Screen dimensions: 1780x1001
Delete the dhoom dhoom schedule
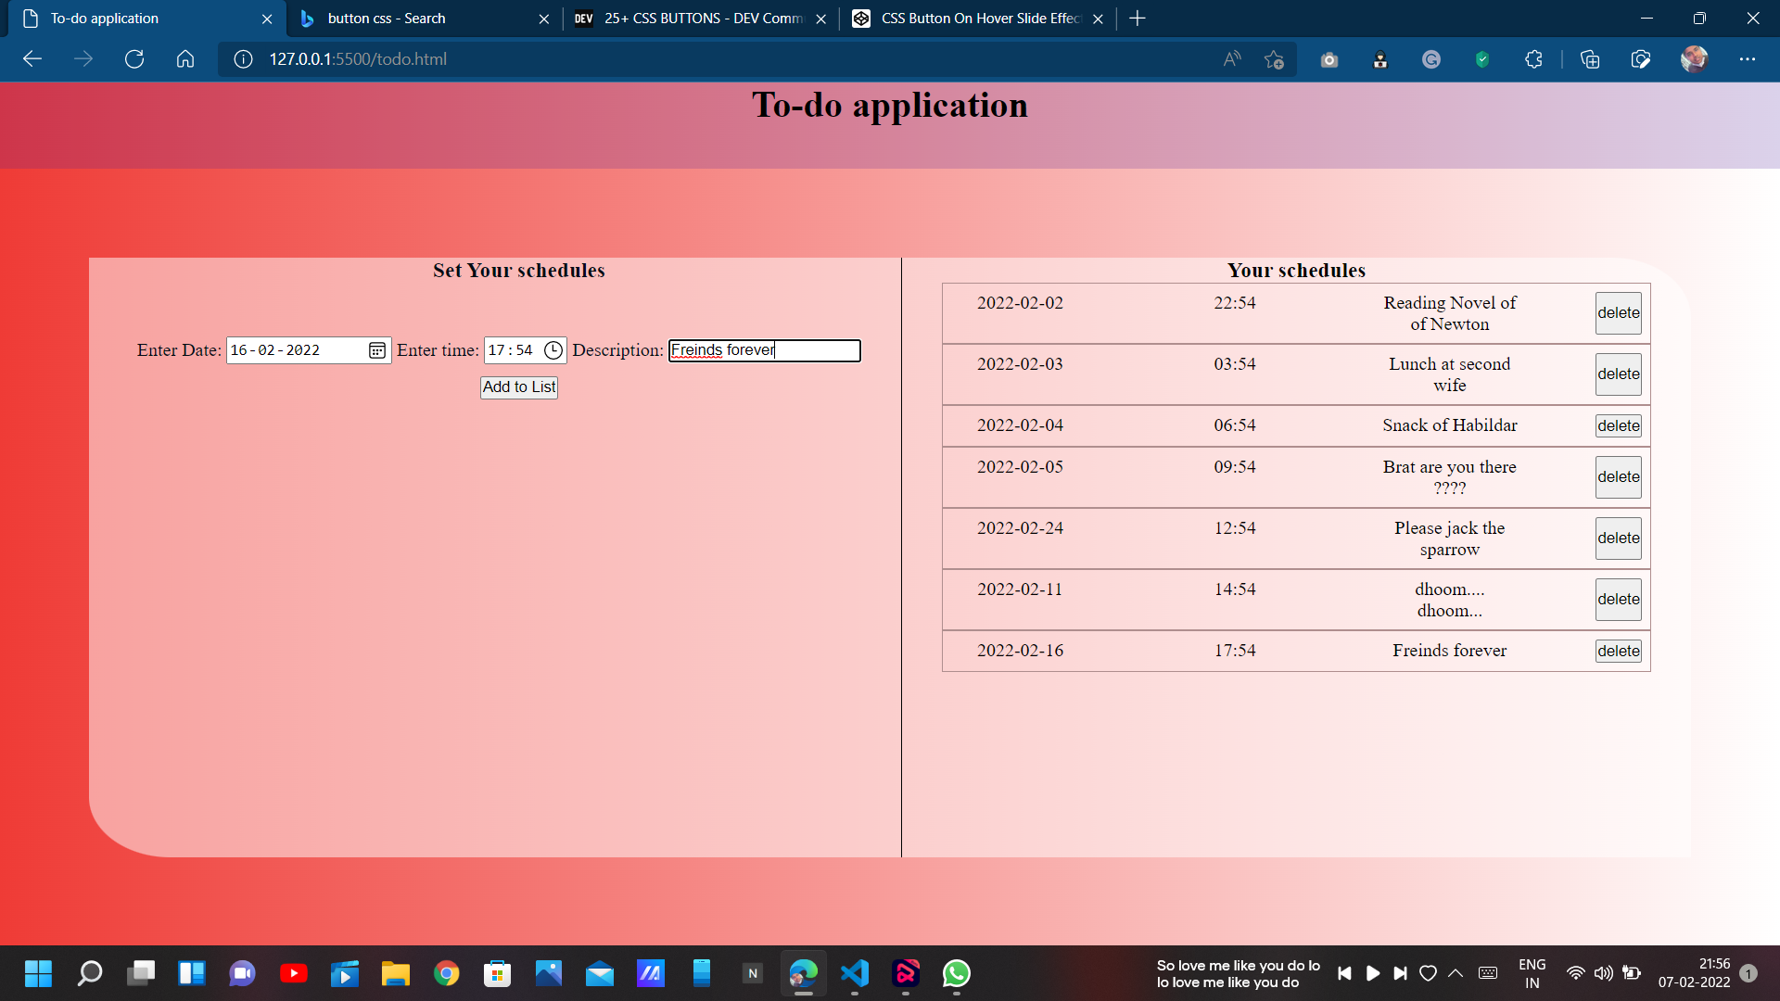pyautogui.click(x=1619, y=600)
